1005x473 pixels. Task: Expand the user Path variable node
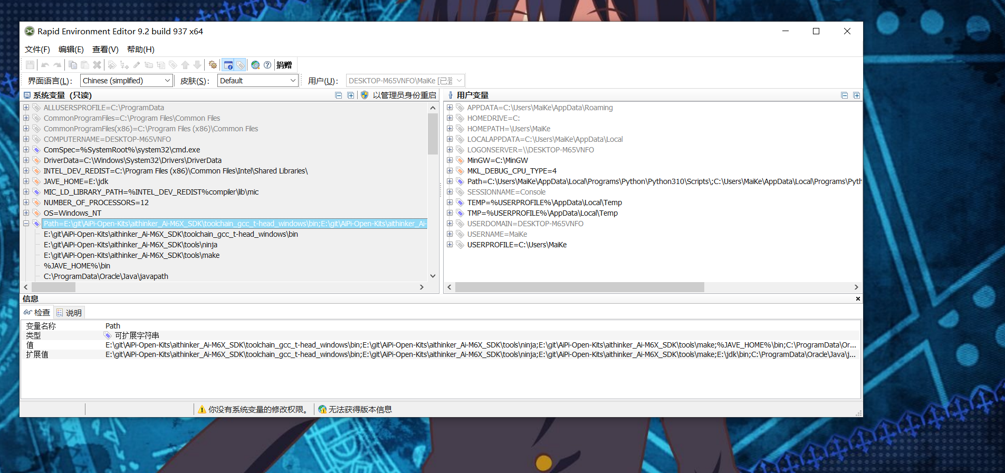449,181
